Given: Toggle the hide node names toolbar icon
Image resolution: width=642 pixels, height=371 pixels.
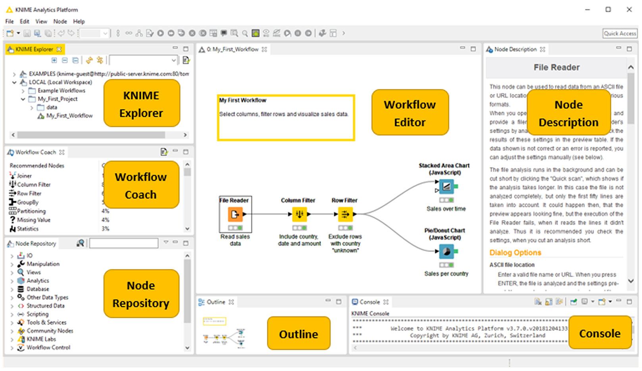Looking at the screenshot, I should click(277, 33).
